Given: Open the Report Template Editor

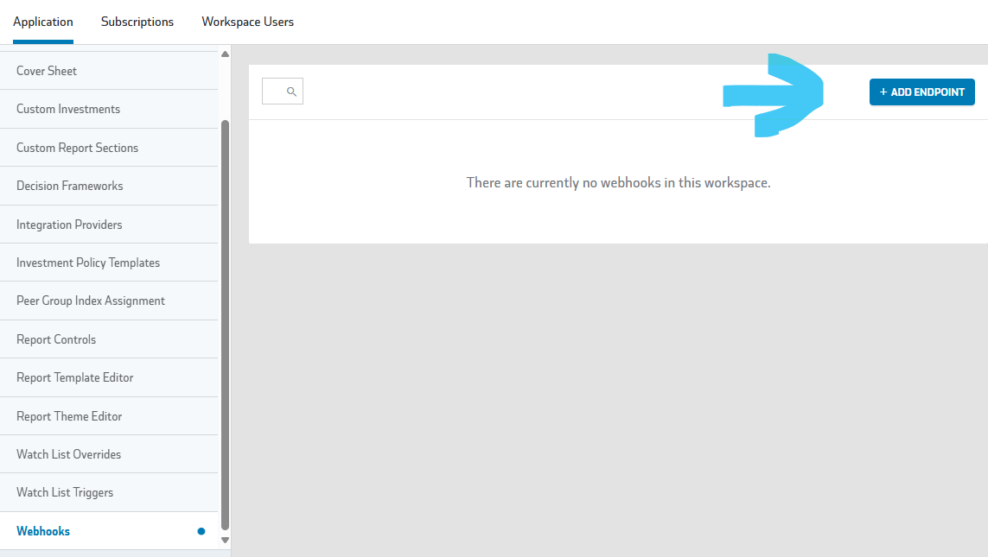Looking at the screenshot, I should click(75, 377).
